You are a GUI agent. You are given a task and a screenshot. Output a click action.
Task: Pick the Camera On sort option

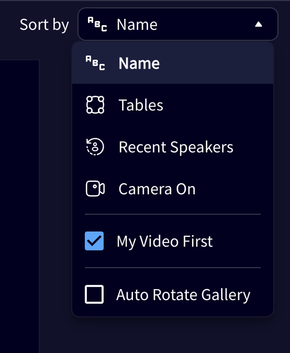coord(173,189)
